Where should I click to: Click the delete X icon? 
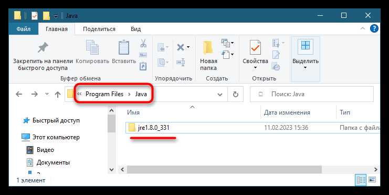pos(181,47)
